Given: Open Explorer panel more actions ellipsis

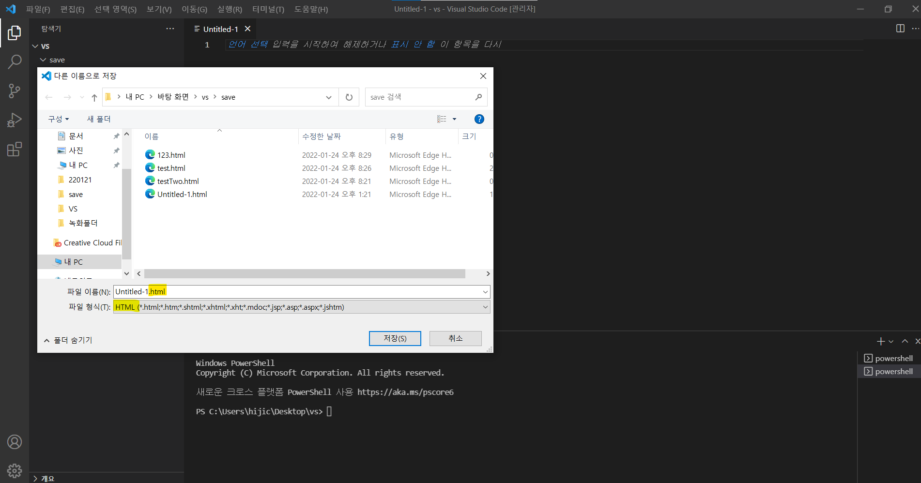Looking at the screenshot, I should pyautogui.click(x=170, y=29).
